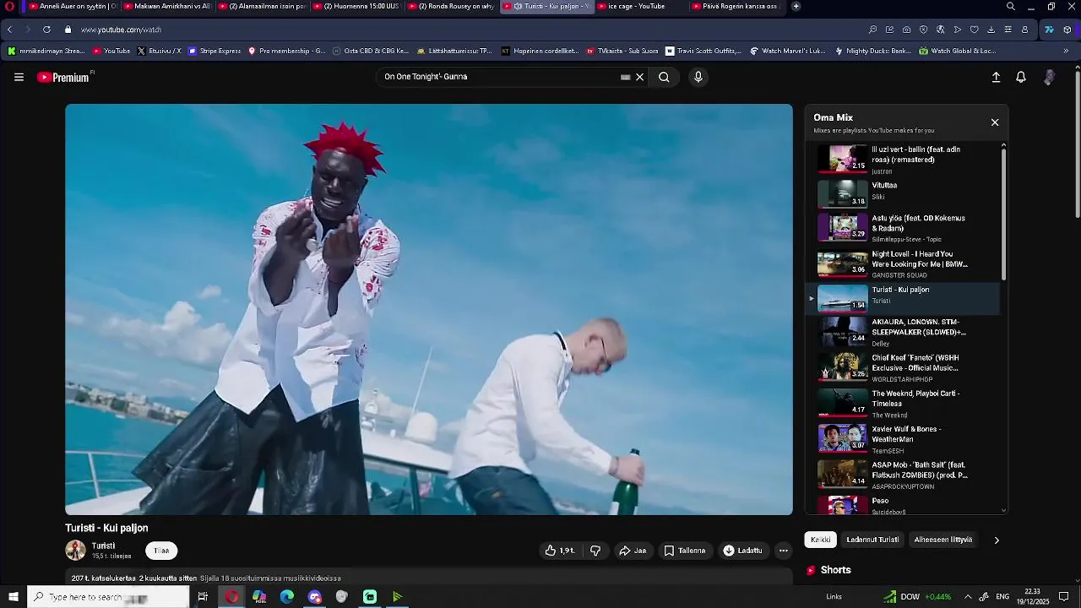The image size is (1081, 608).
Task: Show more bookmarks with double chevron
Action: pos(1066,51)
